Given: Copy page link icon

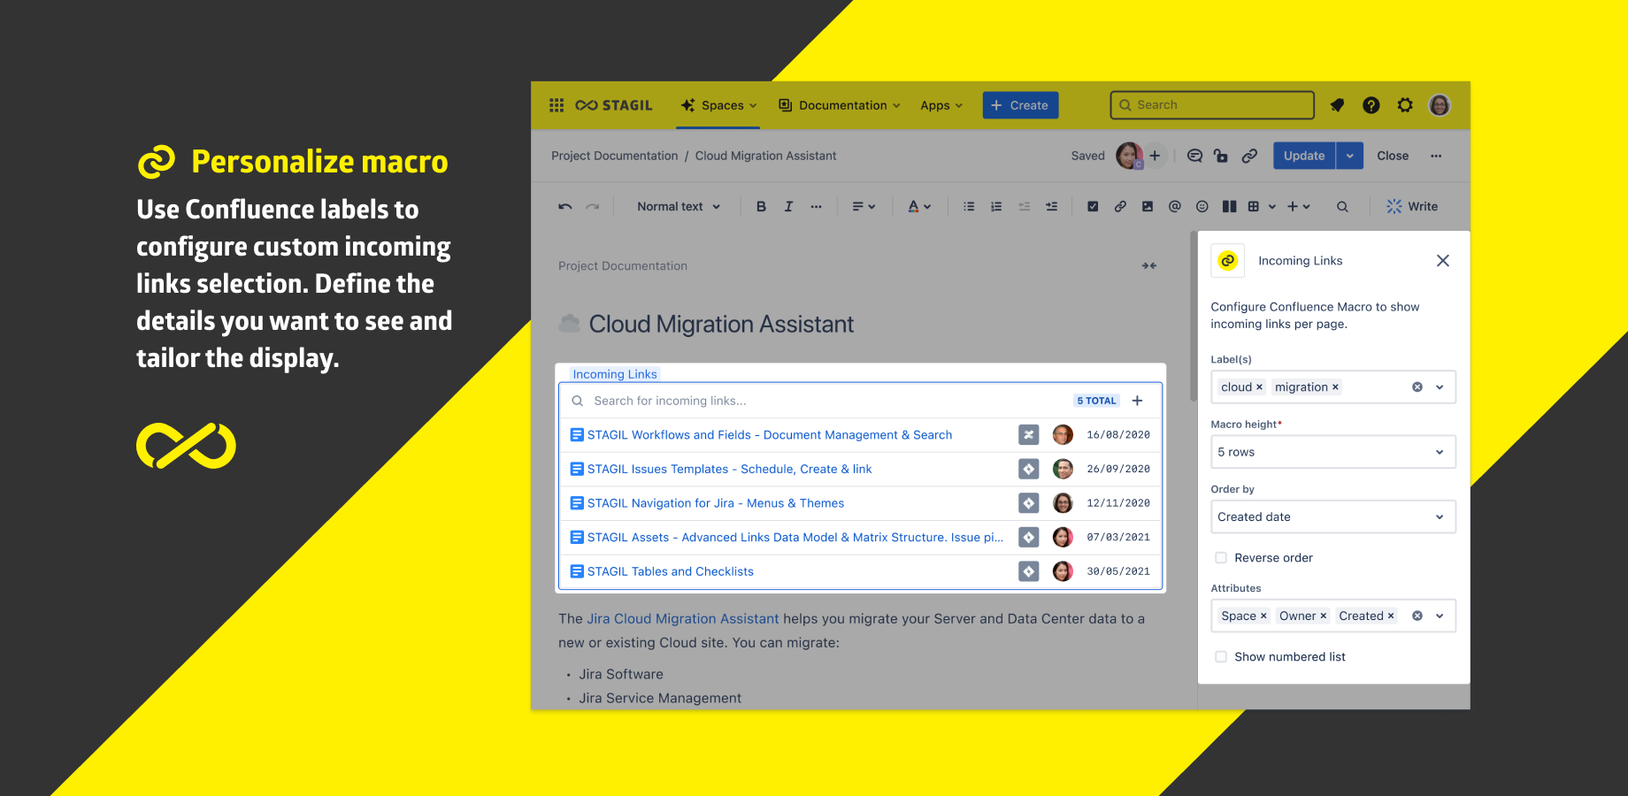Looking at the screenshot, I should point(1249,156).
